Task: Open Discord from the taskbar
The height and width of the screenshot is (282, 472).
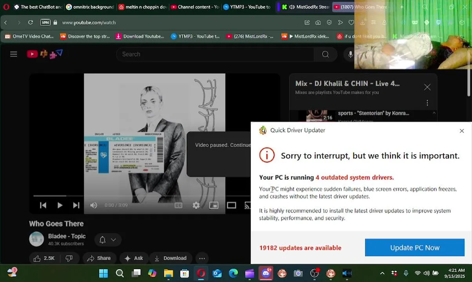Action: [x=266, y=273]
